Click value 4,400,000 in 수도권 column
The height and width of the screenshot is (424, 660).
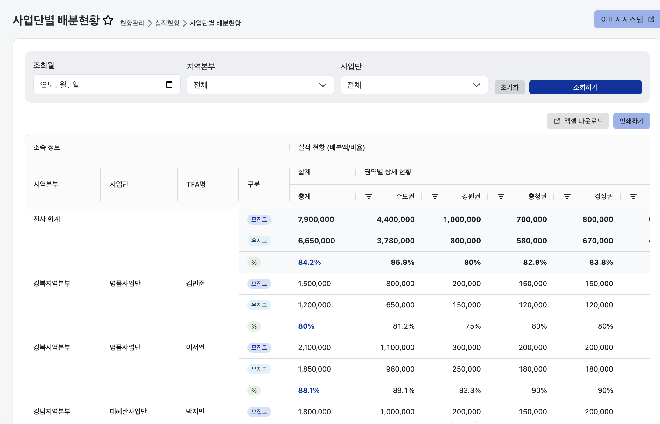pyautogui.click(x=396, y=219)
